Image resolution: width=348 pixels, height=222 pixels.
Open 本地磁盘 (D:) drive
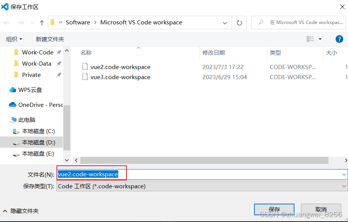[39, 142]
